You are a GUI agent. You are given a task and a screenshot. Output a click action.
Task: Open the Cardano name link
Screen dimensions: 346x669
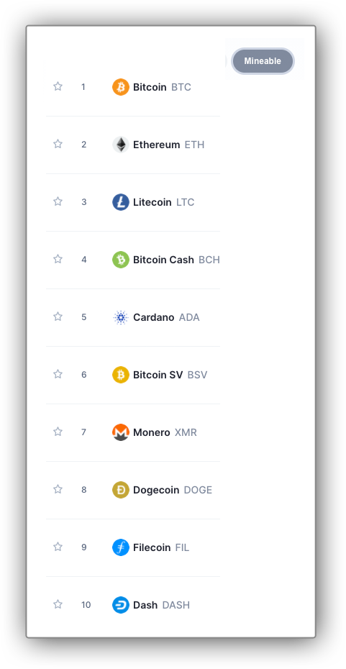click(x=154, y=317)
